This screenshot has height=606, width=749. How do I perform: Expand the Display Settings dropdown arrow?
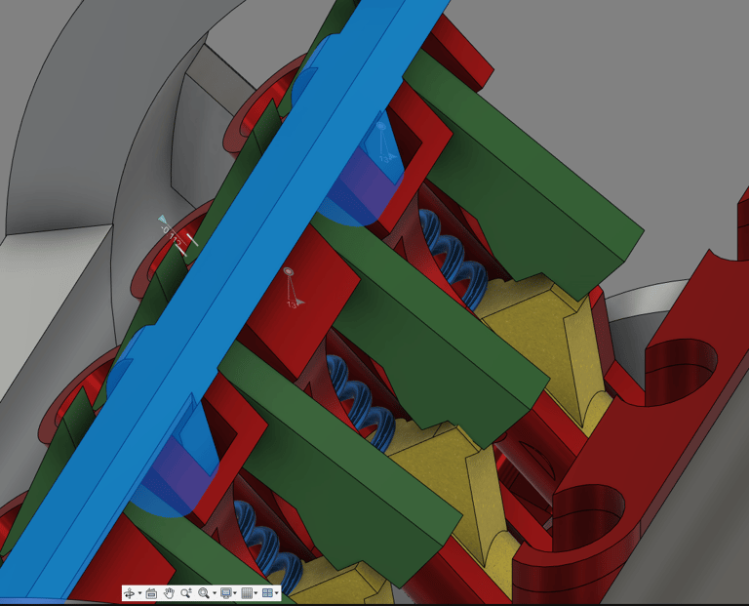tap(235, 593)
